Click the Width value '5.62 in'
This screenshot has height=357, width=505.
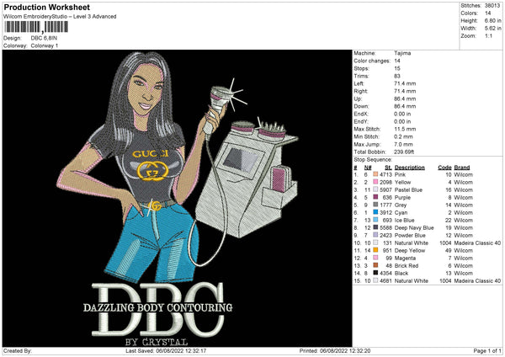coord(492,29)
